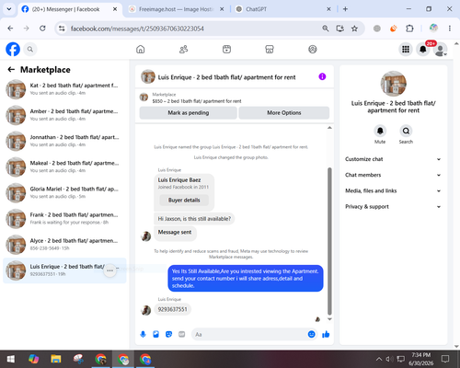460x368 pixels.
Task: Open the Friends icon in top navigation
Action: pyautogui.click(x=183, y=49)
